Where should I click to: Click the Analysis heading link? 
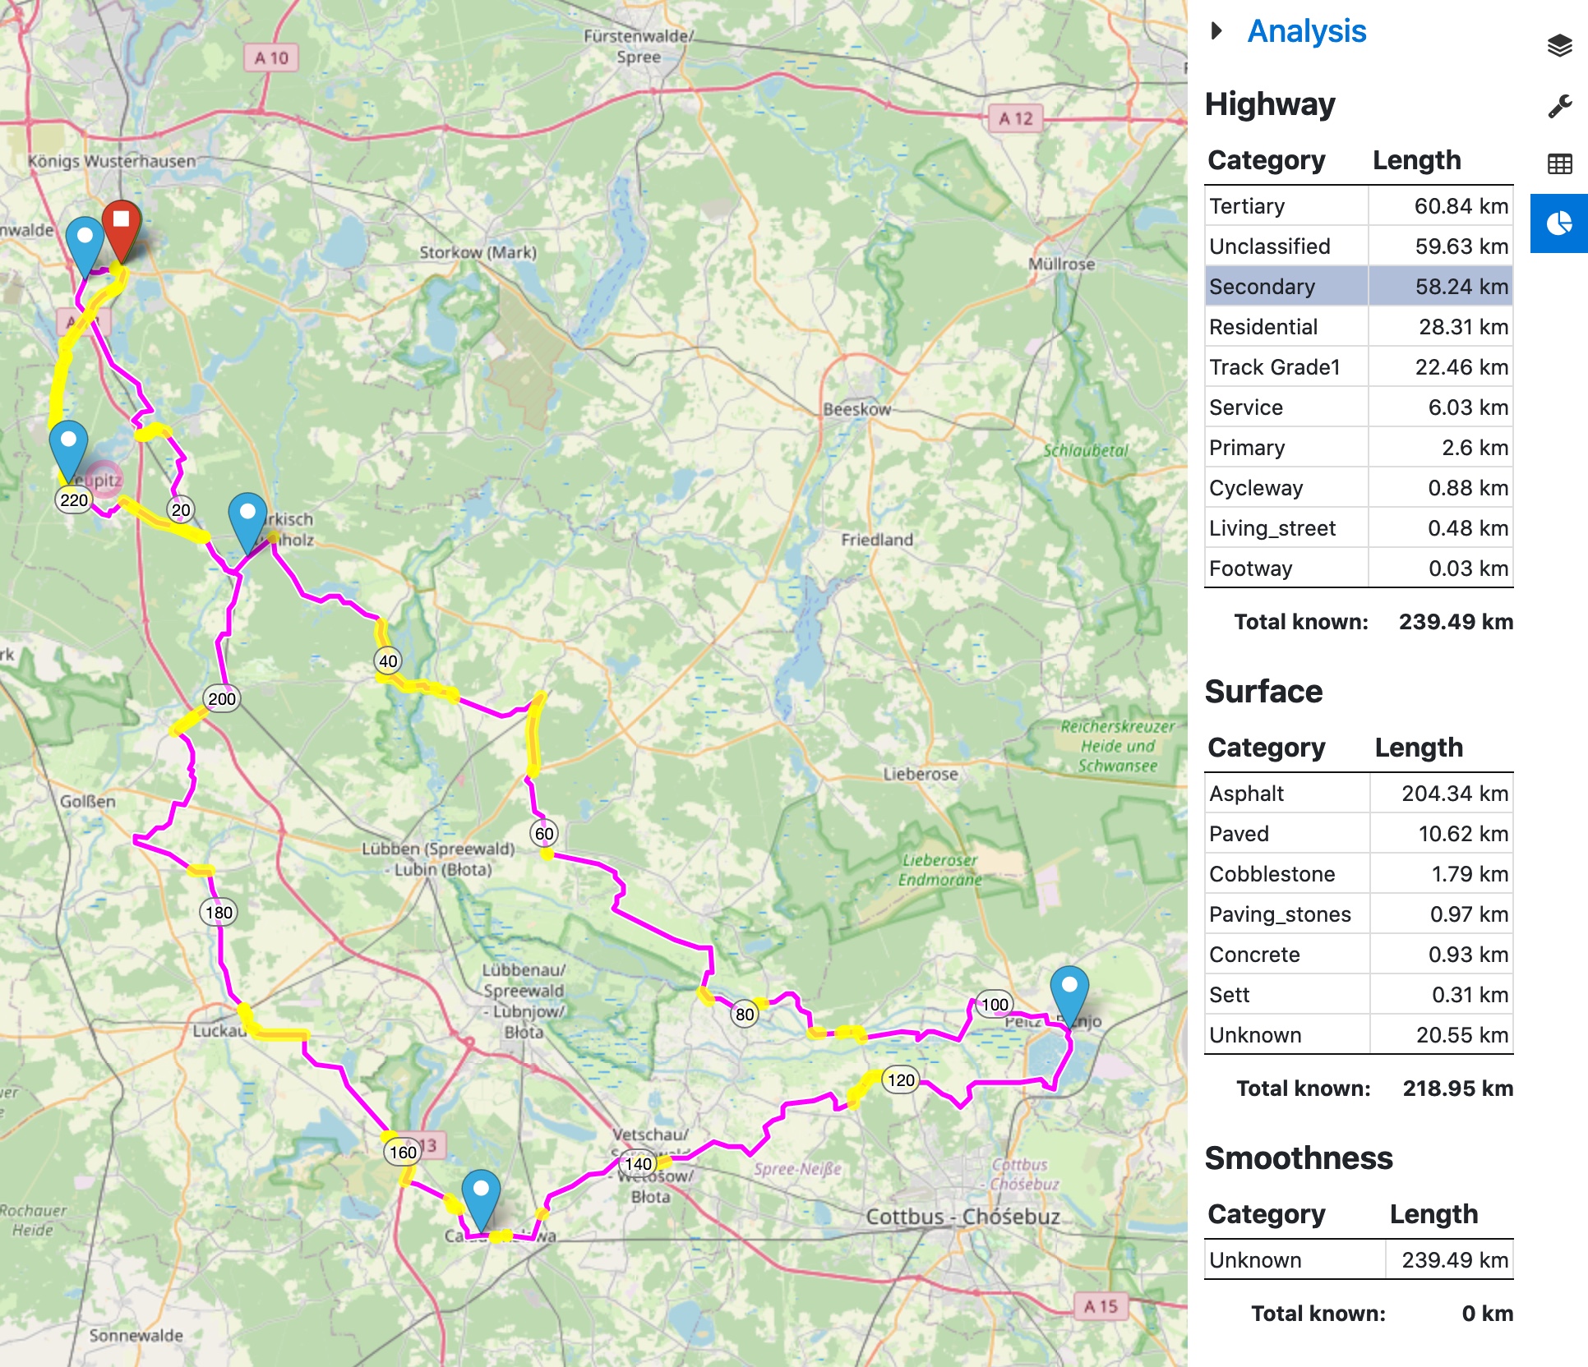(x=1307, y=31)
